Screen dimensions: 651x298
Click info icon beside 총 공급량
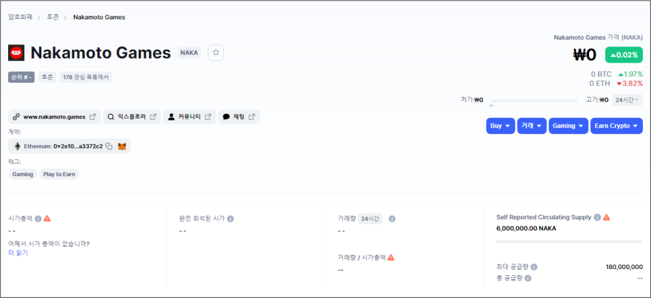(x=527, y=278)
